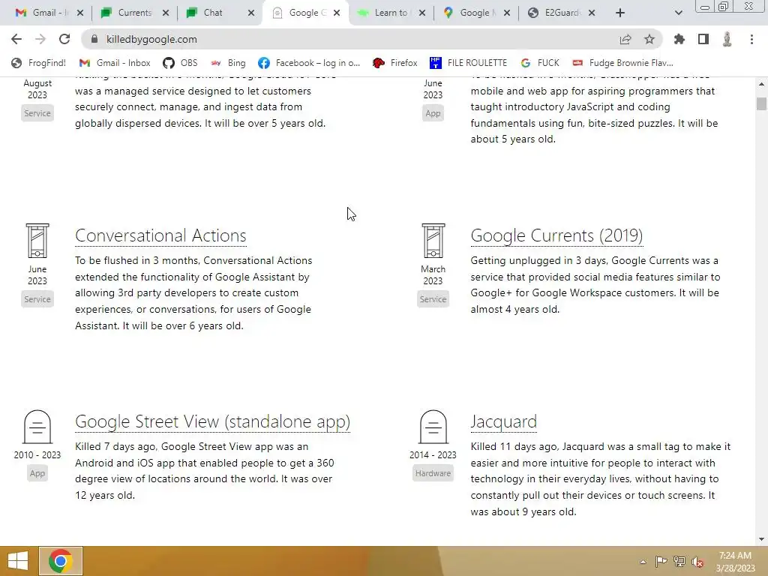Open the FrogFind! bookmark
This screenshot has width=768, height=576.
[x=38, y=63]
